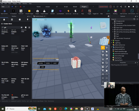Switch to the Avatar ribbon tab
Screen dimensions: 139x111
[x=48, y=7]
